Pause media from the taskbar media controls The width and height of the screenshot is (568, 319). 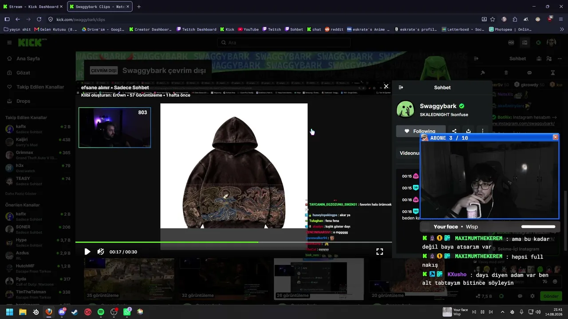(482, 312)
